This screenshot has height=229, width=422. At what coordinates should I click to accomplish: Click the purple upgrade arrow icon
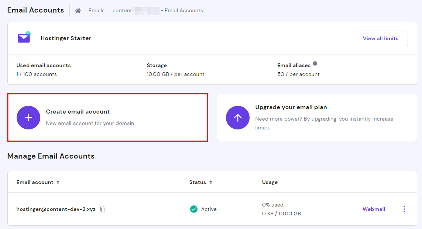(x=238, y=118)
